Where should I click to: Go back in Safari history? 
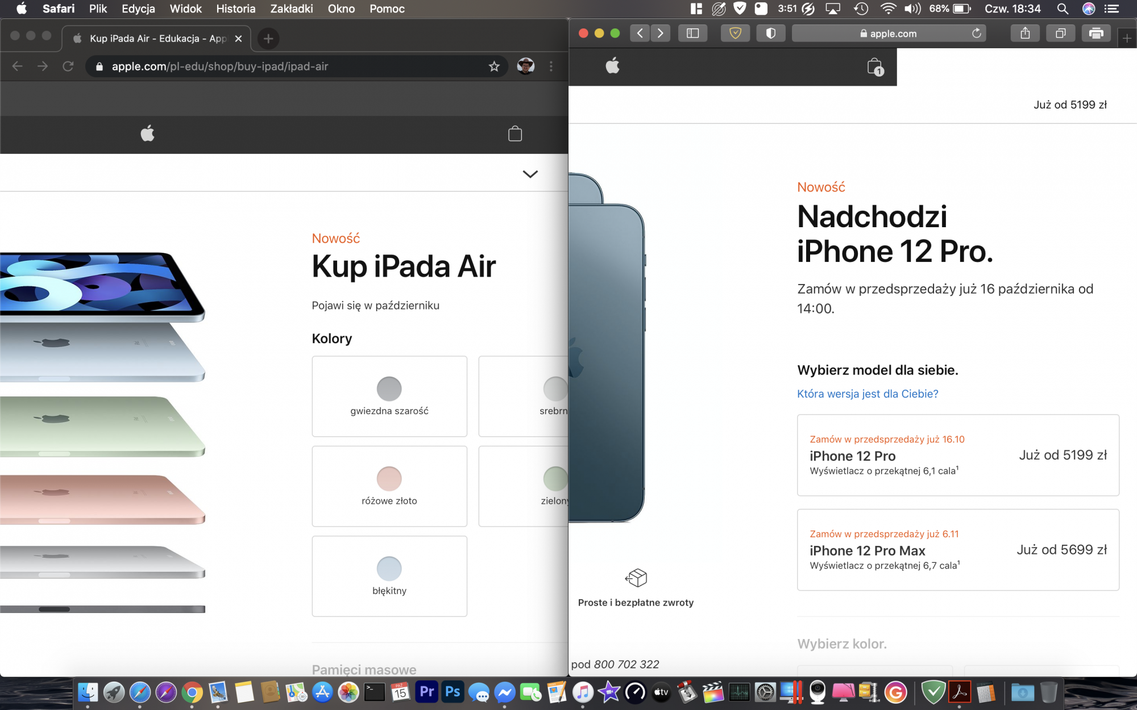tap(640, 34)
